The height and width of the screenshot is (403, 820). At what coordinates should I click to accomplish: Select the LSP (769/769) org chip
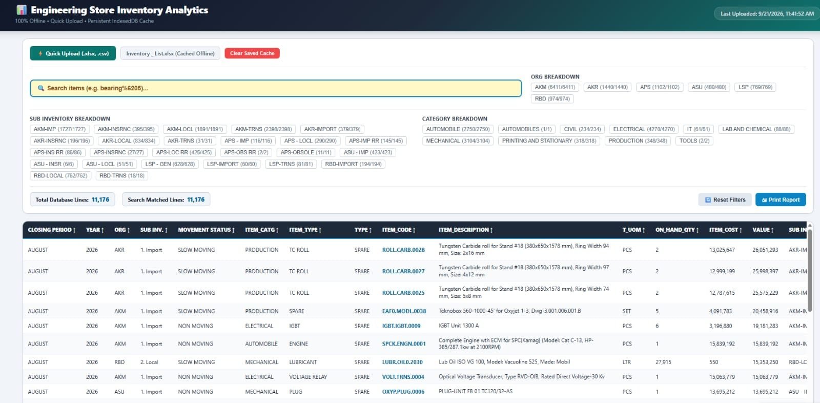[x=755, y=87]
